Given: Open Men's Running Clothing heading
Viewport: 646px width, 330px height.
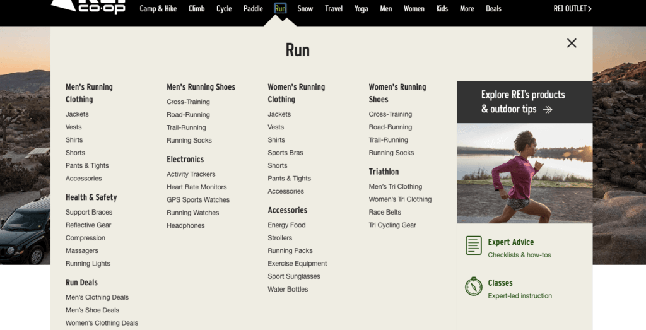Looking at the screenshot, I should pos(89,93).
